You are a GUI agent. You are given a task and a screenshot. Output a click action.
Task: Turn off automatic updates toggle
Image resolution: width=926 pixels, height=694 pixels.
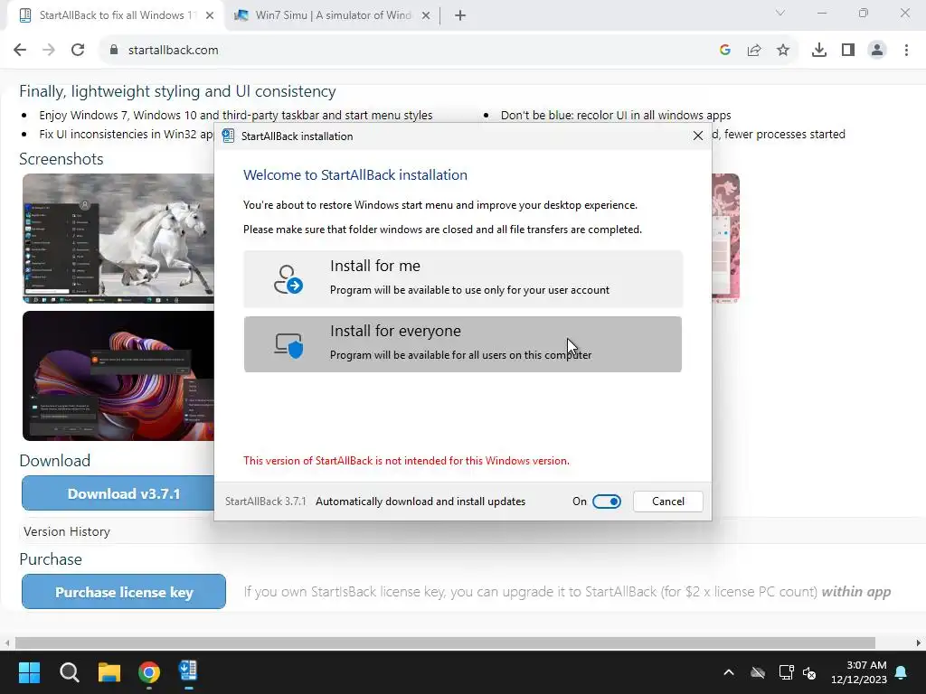[x=607, y=501]
